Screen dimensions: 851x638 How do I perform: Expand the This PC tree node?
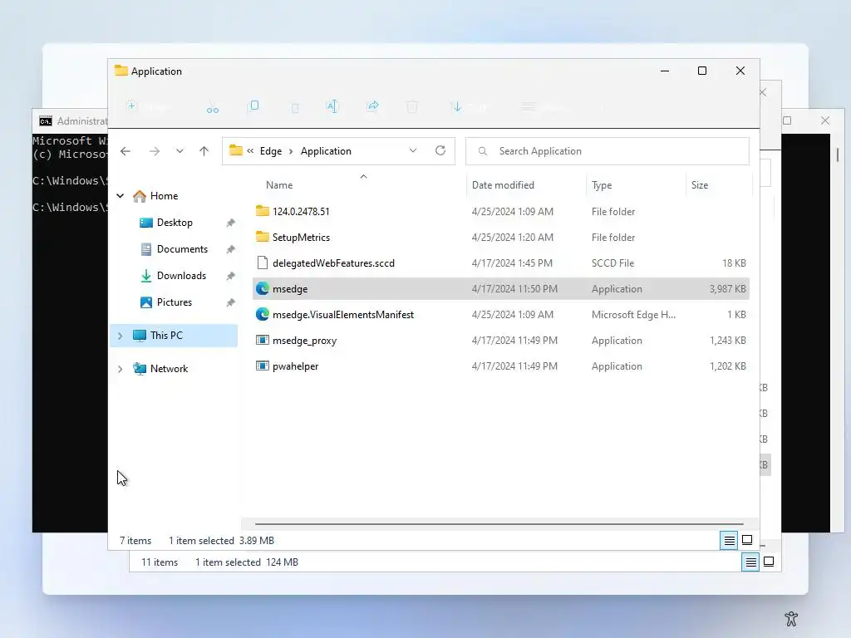click(x=121, y=336)
